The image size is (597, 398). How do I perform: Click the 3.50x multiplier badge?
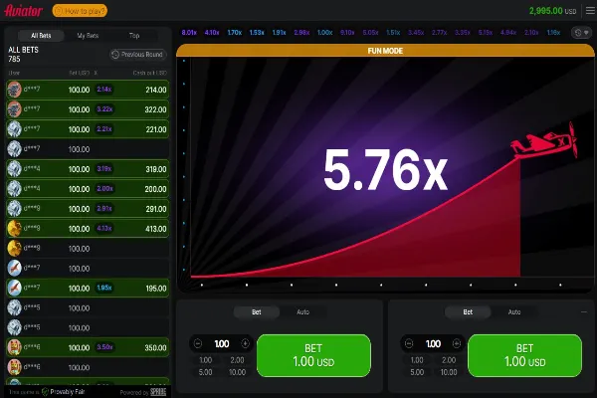point(104,347)
